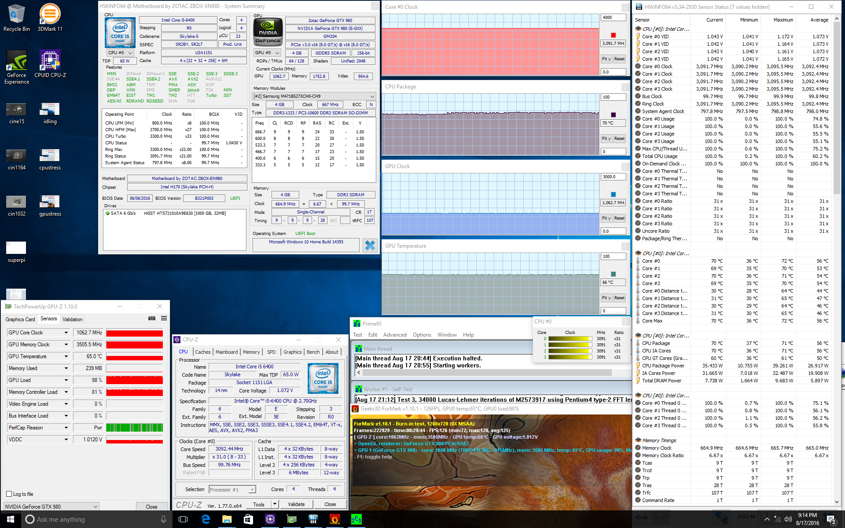845x528 pixels.
Task: Open the Recycle Bin desktop icon
Action: coord(16,18)
